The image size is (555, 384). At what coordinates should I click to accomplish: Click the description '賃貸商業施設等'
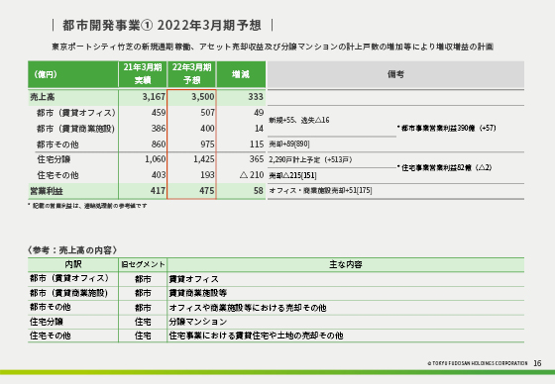point(198,293)
